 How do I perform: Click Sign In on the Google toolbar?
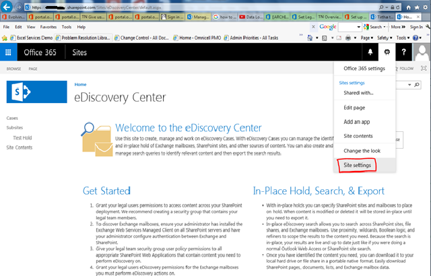pyautogui.click(x=416, y=27)
